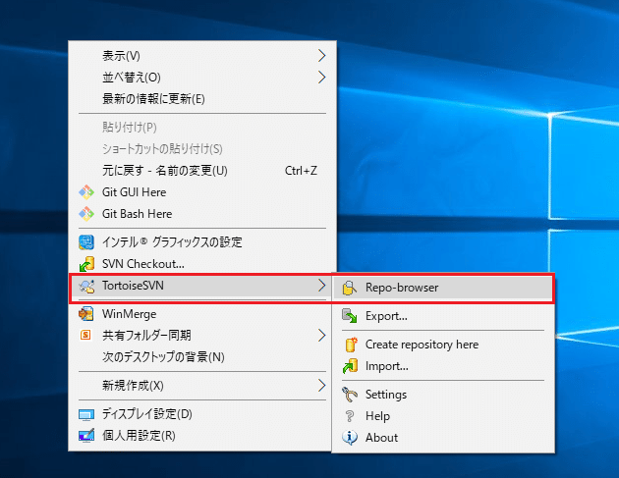Click the Create repository here icon
The width and height of the screenshot is (619, 478).
[x=350, y=345]
